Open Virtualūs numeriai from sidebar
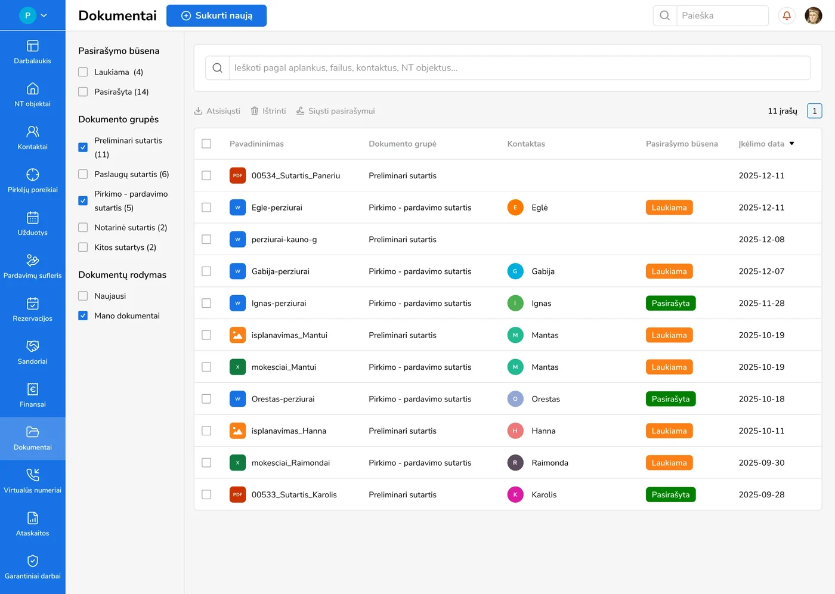The height and width of the screenshot is (594, 835). [33, 481]
